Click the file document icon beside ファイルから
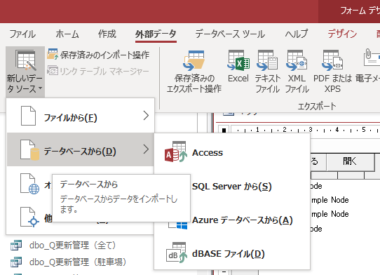The image size is (380, 275). pyautogui.click(x=28, y=116)
